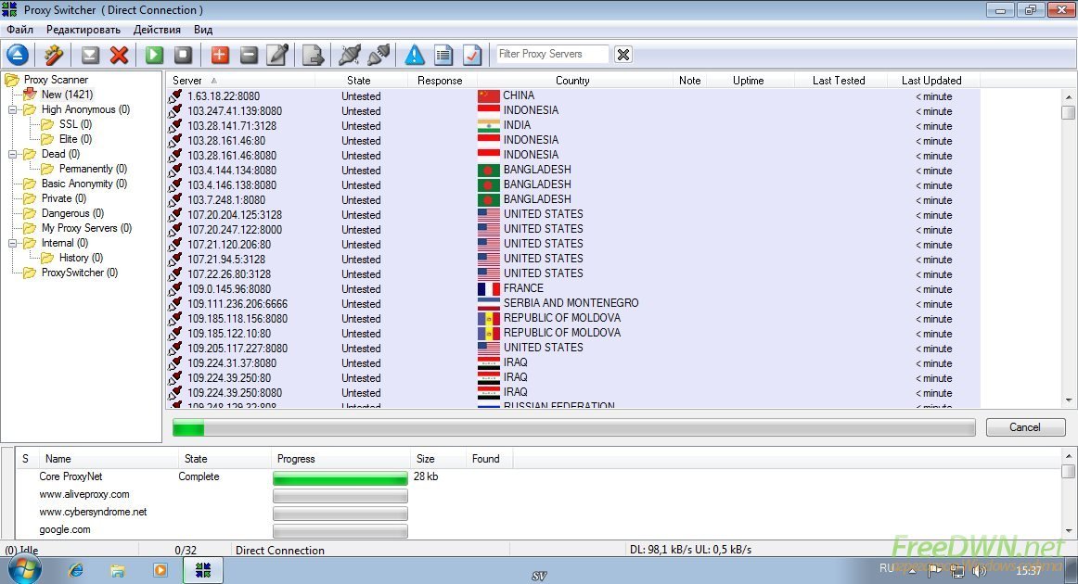
Task: Click download sources scrollbar up arrow
Action: tap(1069, 455)
